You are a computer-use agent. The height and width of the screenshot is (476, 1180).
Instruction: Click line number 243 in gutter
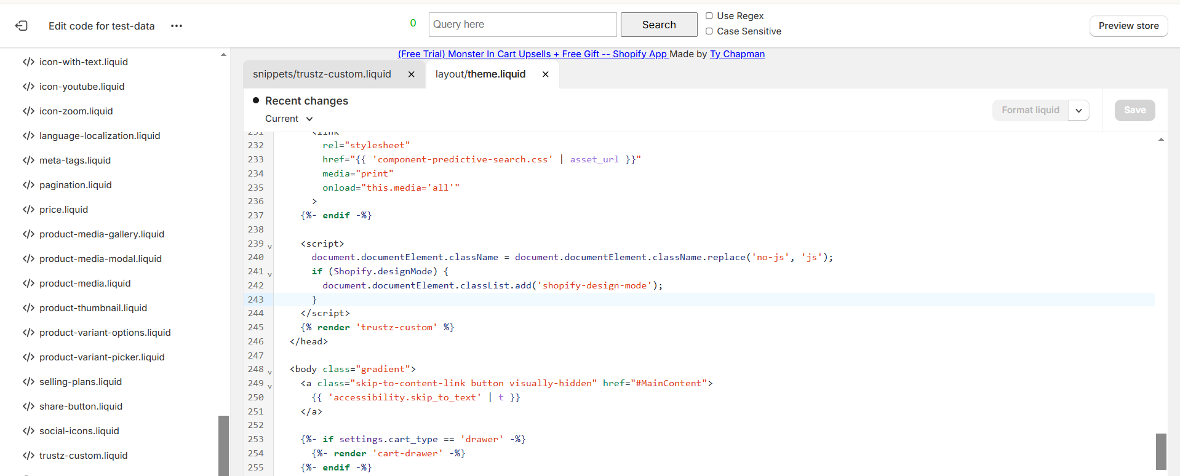256,299
